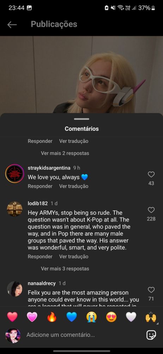Screen dimensions: 163x354
Task: Insert the heart-eyes emoji
Action: [x=111, y=317]
